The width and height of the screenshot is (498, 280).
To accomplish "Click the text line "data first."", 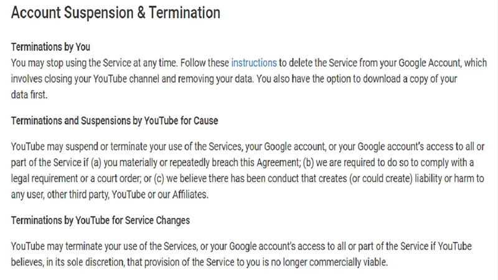I will [x=29, y=95].
